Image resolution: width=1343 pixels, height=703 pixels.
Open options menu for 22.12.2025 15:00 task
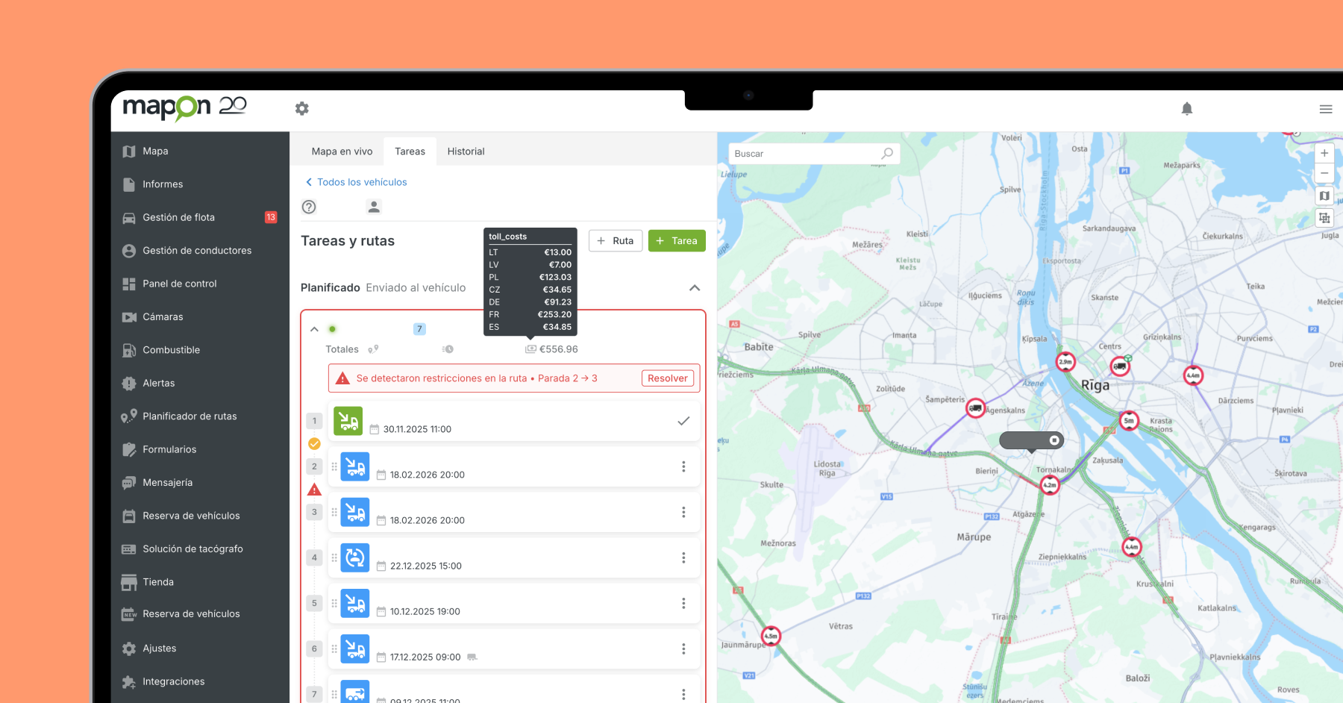click(x=683, y=557)
